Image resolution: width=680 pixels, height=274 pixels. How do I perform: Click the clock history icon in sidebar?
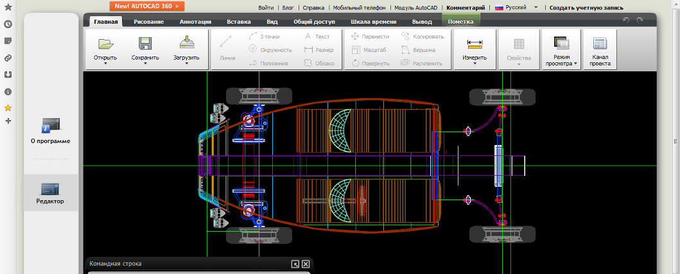[7, 24]
